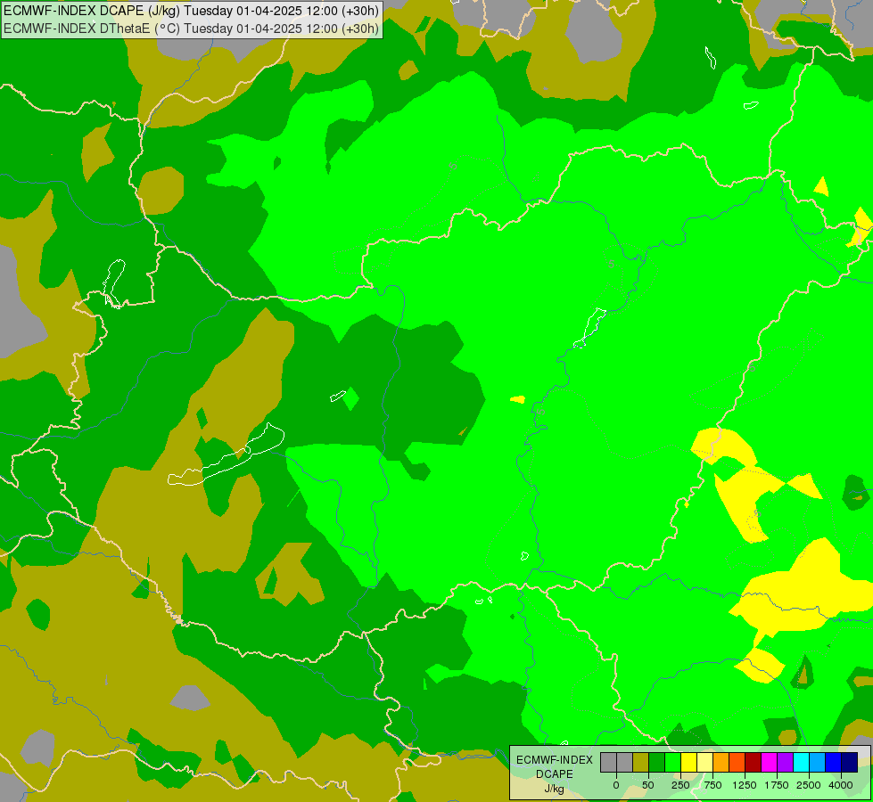Viewport: 873px width, 802px height.
Task: Click the legend scale value 250
Action: pos(680,785)
